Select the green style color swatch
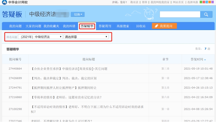This screenshot has width=216, height=122. click(x=201, y=2)
